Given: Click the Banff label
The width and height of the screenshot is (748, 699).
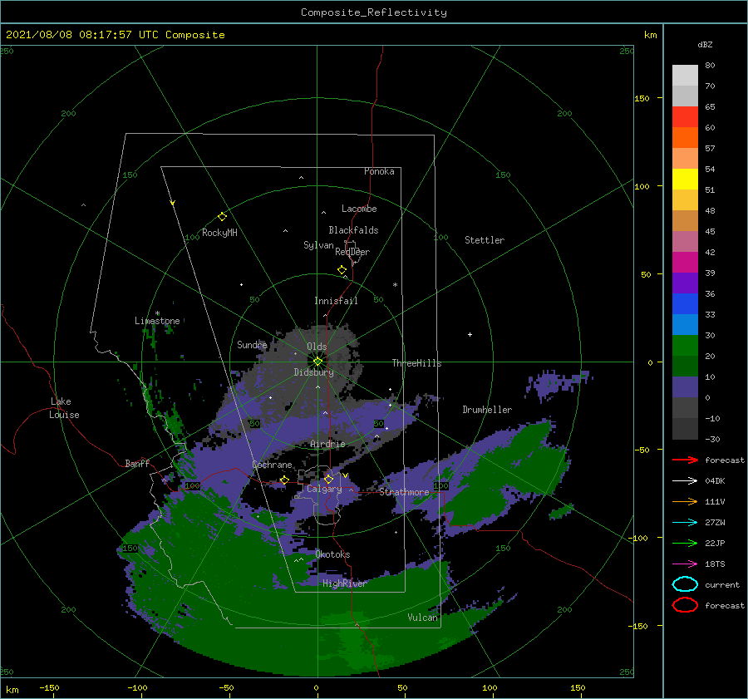Looking at the screenshot, I should [137, 463].
